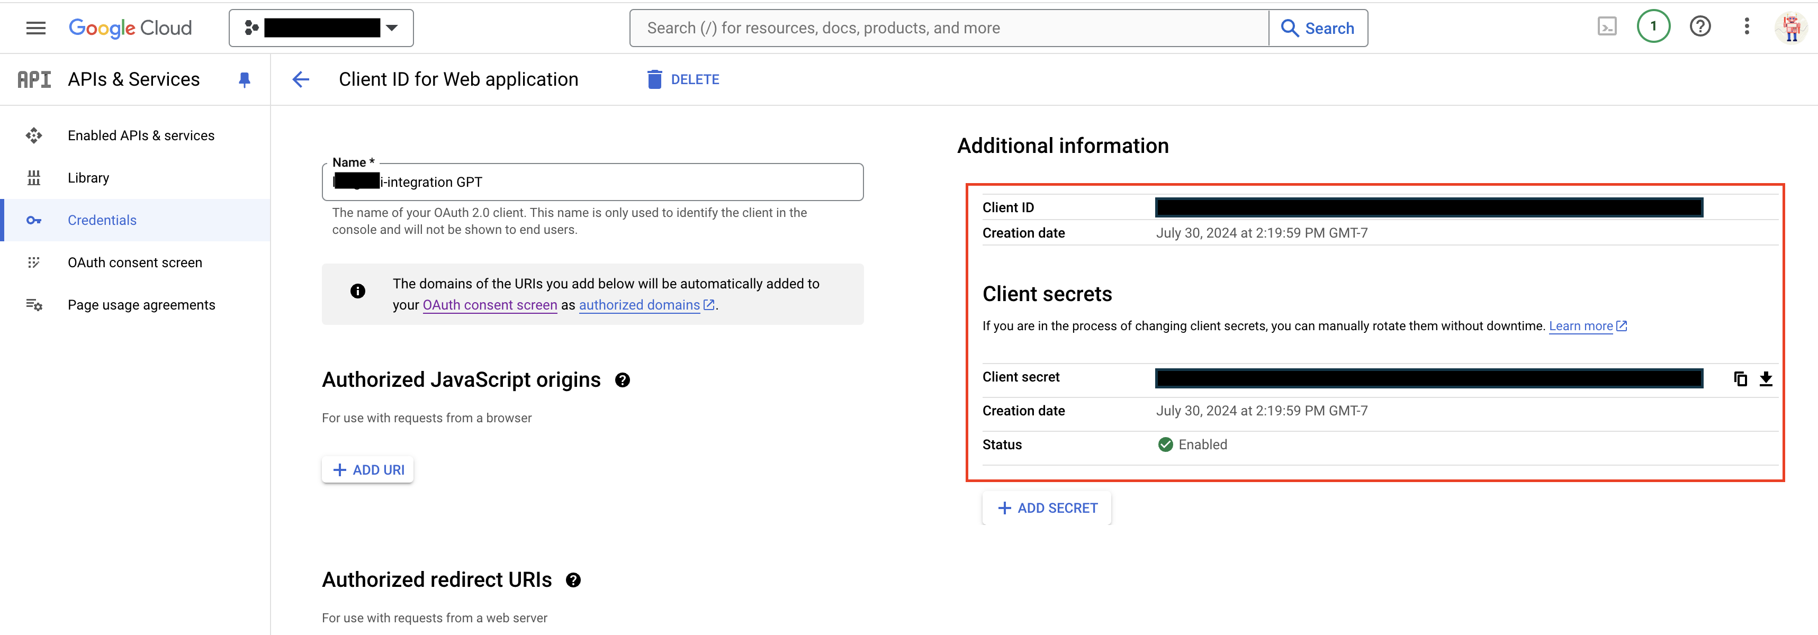Copy the client secret to clipboard
The height and width of the screenshot is (635, 1818).
[1740, 379]
